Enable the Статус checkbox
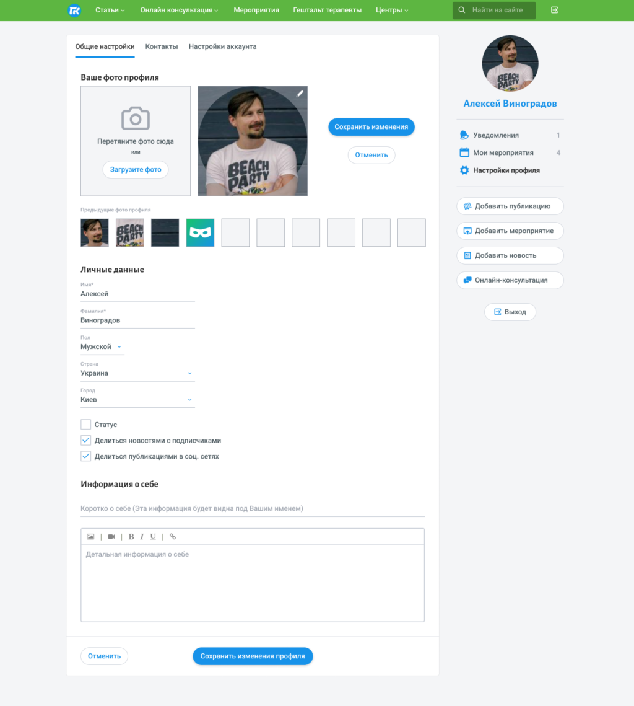634x706 pixels. [x=86, y=425]
